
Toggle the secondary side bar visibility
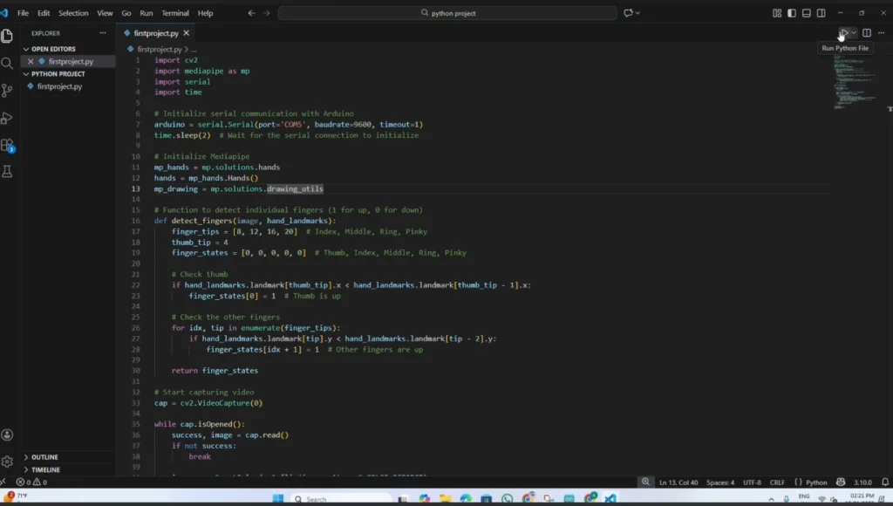[821, 13]
